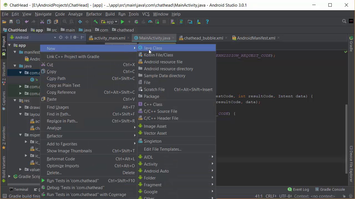Open the Refactor context submenu

coord(89,136)
